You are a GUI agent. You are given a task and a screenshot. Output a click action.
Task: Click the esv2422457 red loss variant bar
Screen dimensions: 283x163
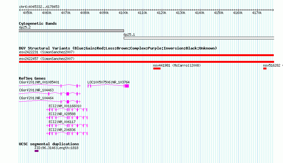tap(146, 62)
